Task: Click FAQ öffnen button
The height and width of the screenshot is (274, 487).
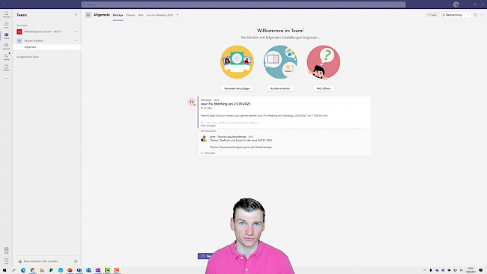Action: 324,88
